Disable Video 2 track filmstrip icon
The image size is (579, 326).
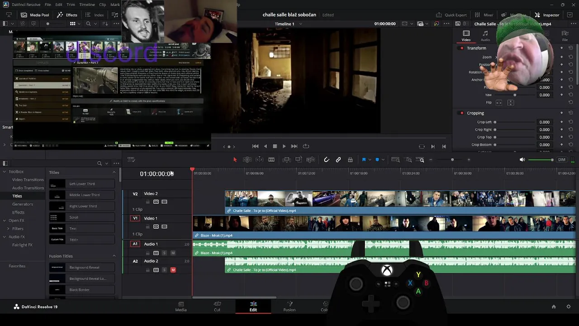[x=164, y=202]
